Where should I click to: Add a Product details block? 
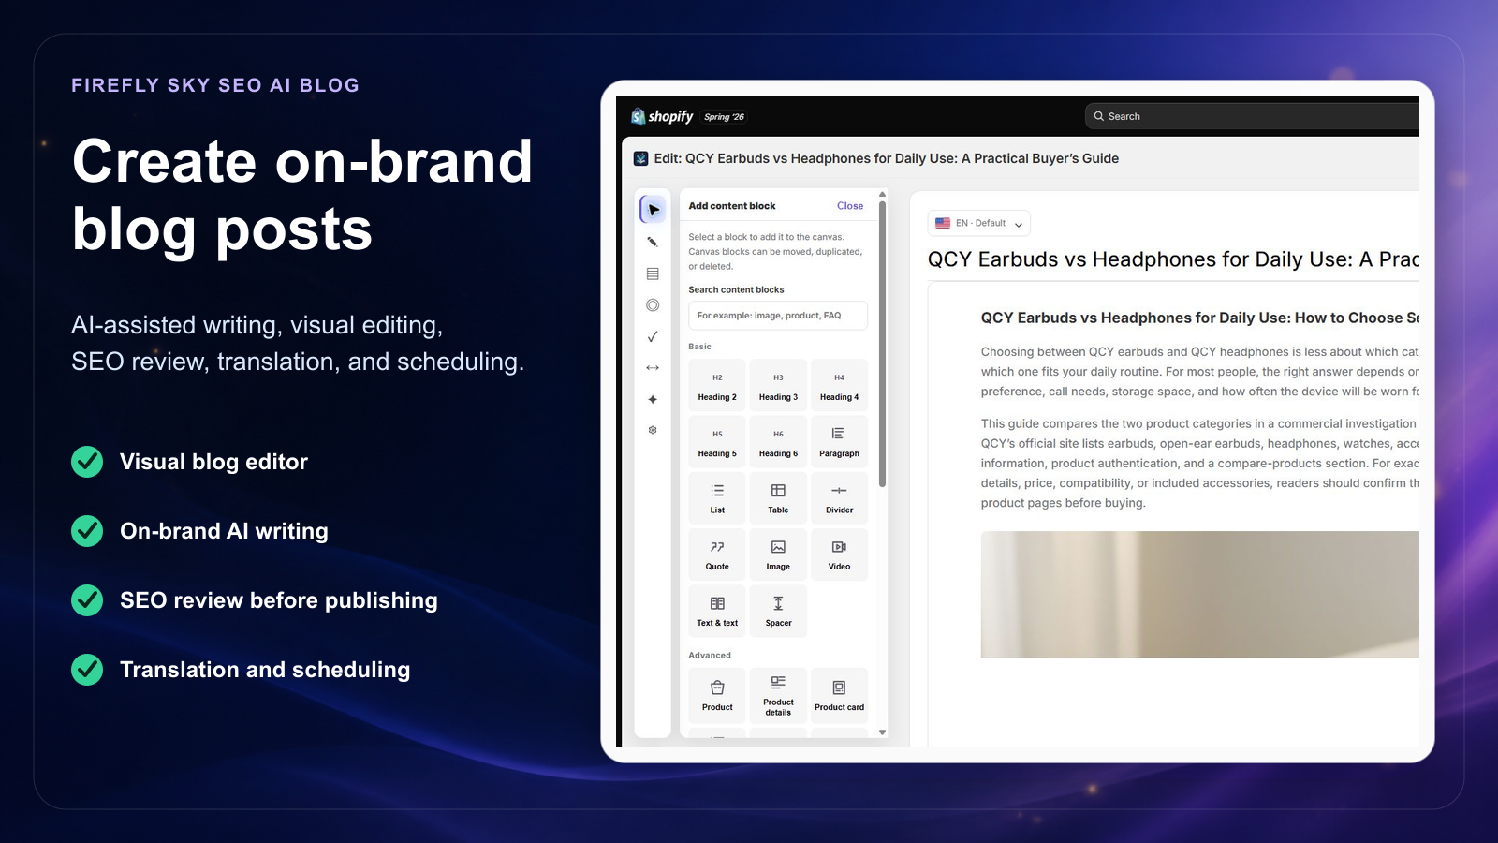778,695
